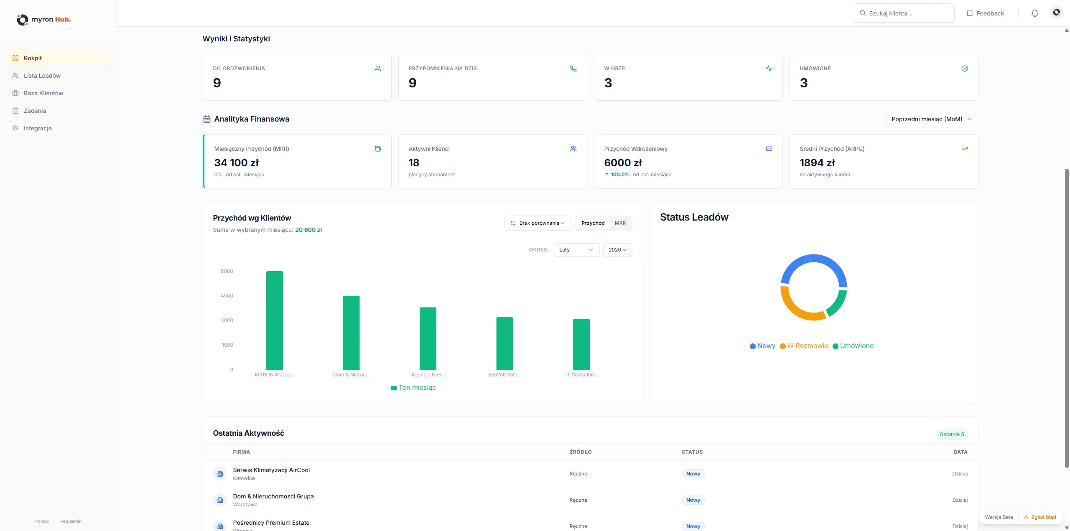Image resolution: width=1070 pixels, height=531 pixels.
Task: Click the myron Hub logo
Action: [x=44, y=20]
